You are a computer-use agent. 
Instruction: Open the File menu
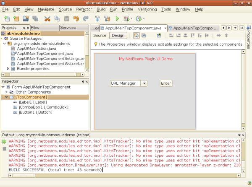click(x=5, y=9)
